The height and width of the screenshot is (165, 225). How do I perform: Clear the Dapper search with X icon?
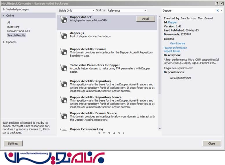(218, 10)
